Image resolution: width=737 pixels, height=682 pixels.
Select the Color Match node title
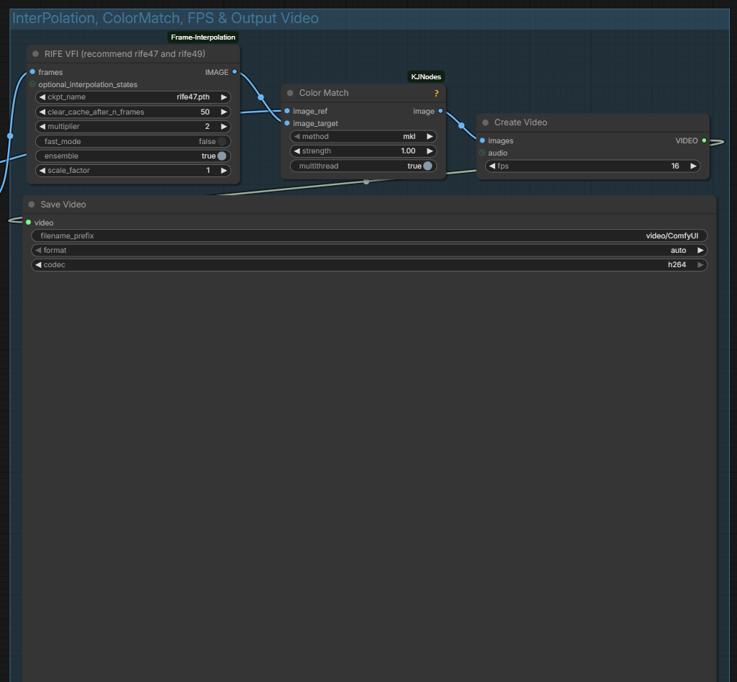tap(324, 93)
